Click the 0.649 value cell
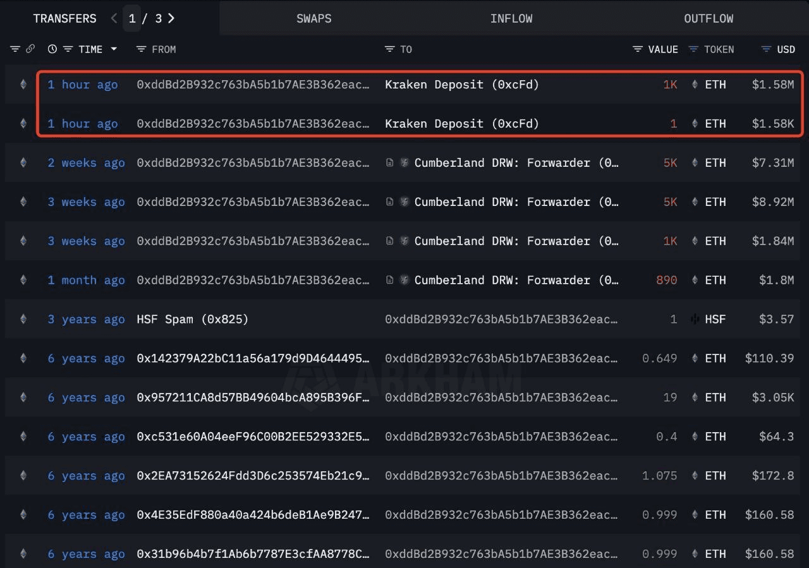 click(x=660, y=358)
